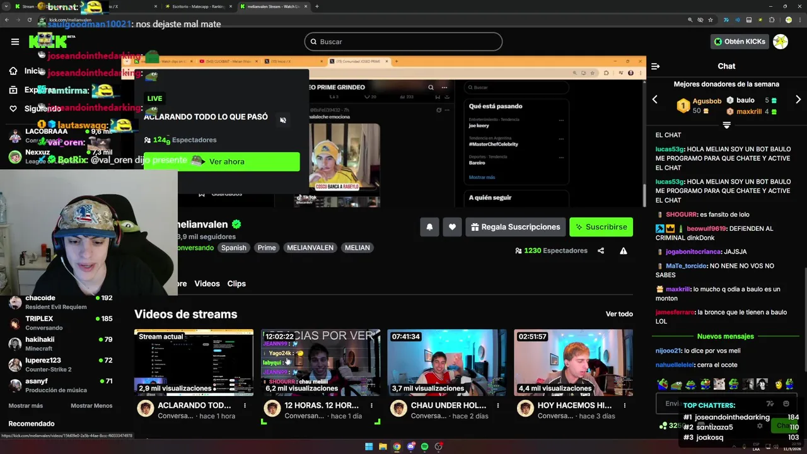Share the channel using share icon
807x454 pixels.
601,250
